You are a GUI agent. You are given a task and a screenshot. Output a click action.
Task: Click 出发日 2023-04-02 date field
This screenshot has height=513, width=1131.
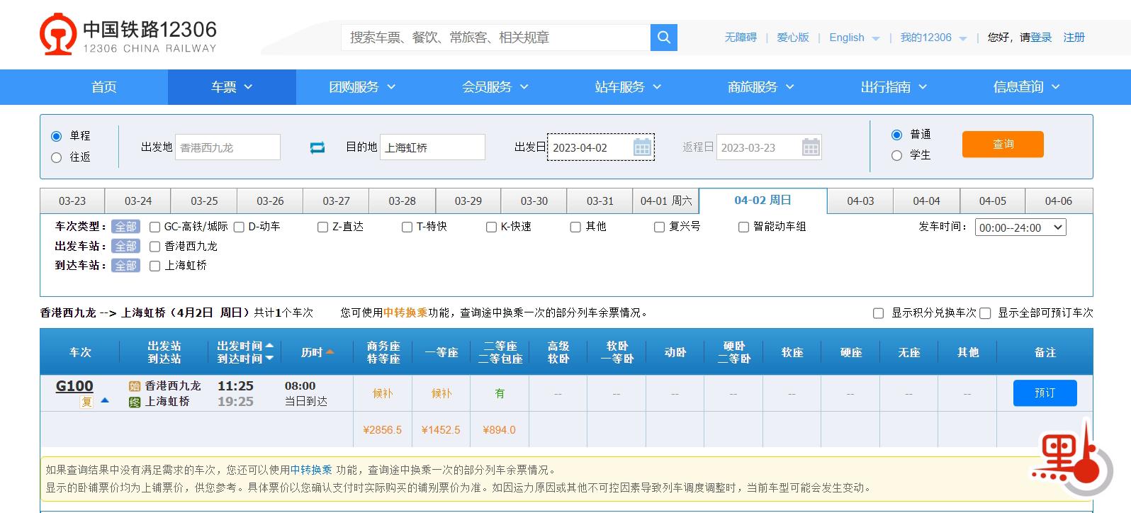601,147
